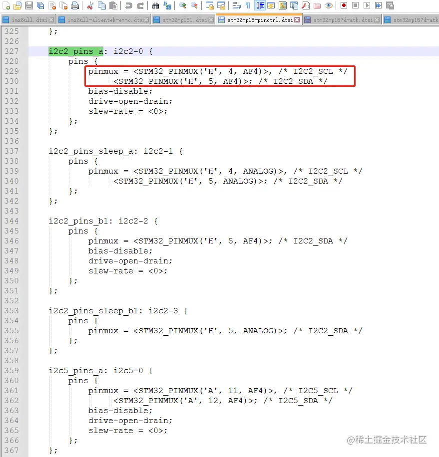
Task: Open the Folder as Workspace icon
Action: click(317, 5)
